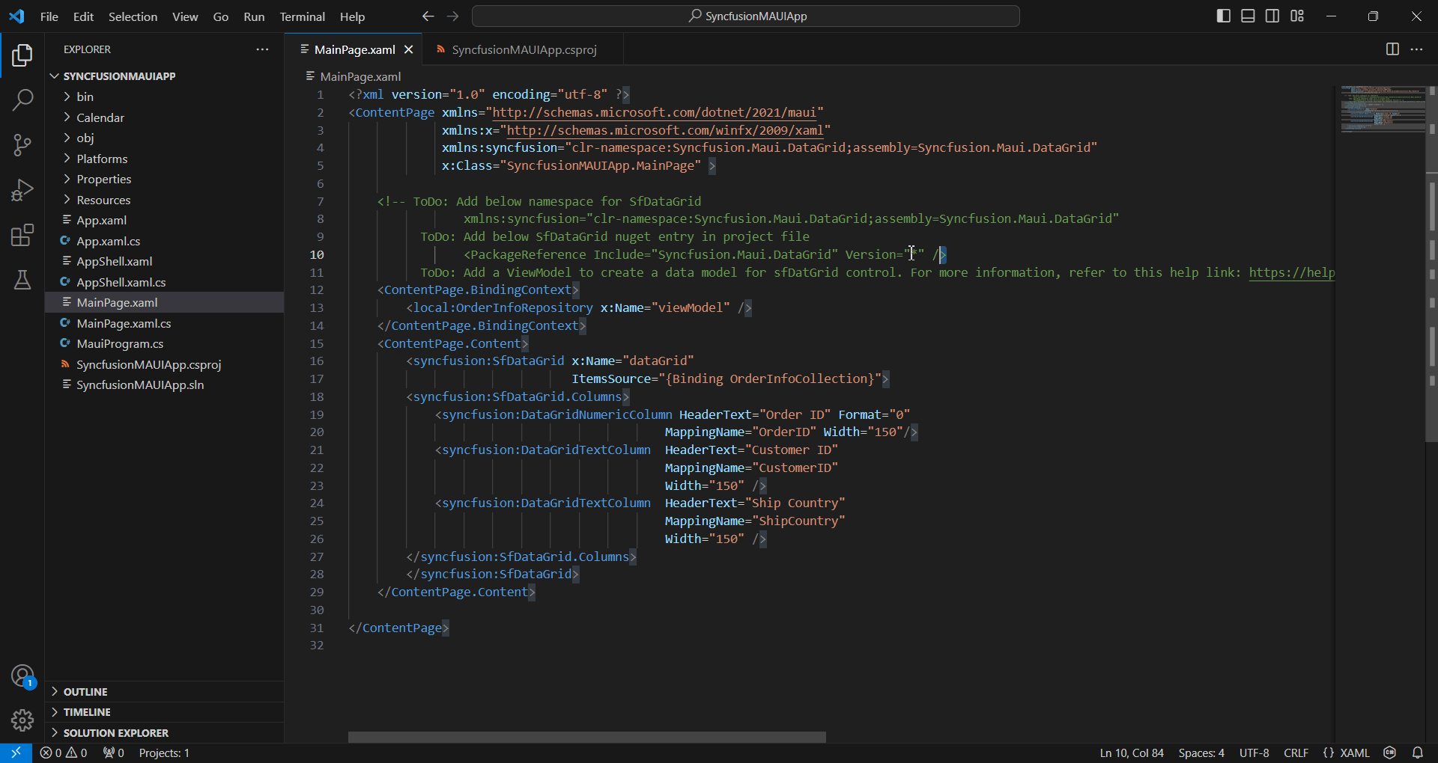Screen dimensions: 1438x763
Task: Click the horizontal editor scrollbar
Action: [586, 737]
